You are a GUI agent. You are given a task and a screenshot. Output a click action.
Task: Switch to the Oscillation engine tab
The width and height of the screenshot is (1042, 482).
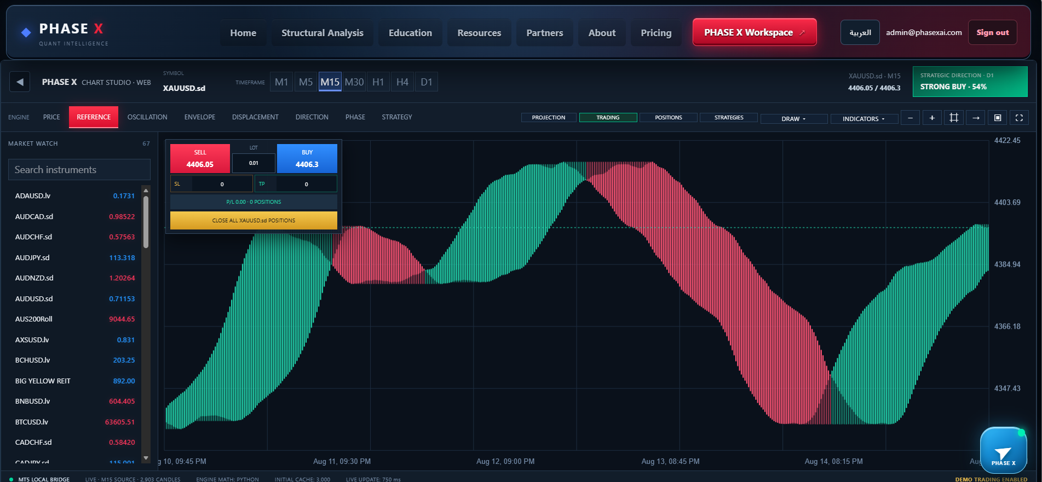[147, 117]
